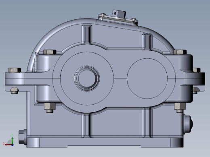
Task: Select the oil drain plug beside the base
Action: click(23, 137)
